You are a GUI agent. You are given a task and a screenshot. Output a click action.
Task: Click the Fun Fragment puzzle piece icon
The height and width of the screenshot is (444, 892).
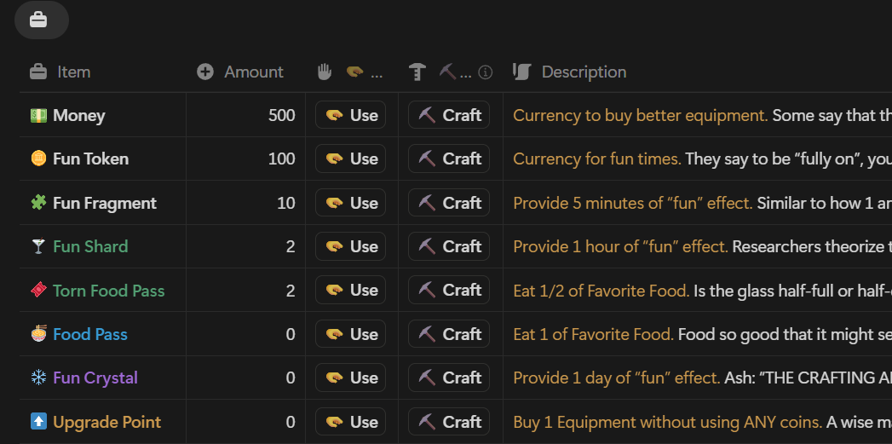[x=38, y=203]
